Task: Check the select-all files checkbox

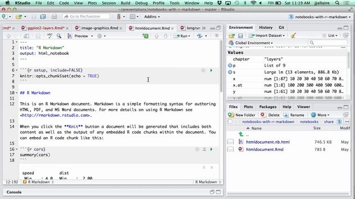Action: click(x=230, y=122)
